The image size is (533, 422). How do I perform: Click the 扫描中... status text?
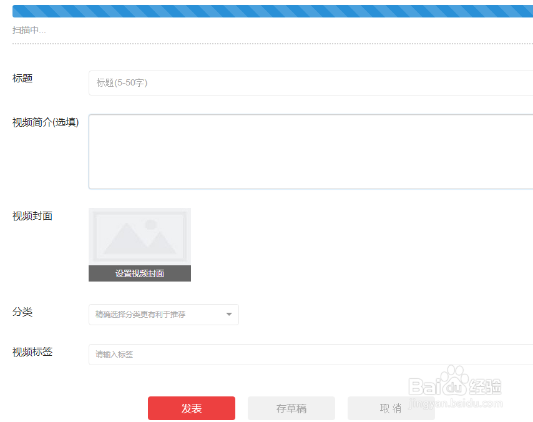(x=29, y=30)
